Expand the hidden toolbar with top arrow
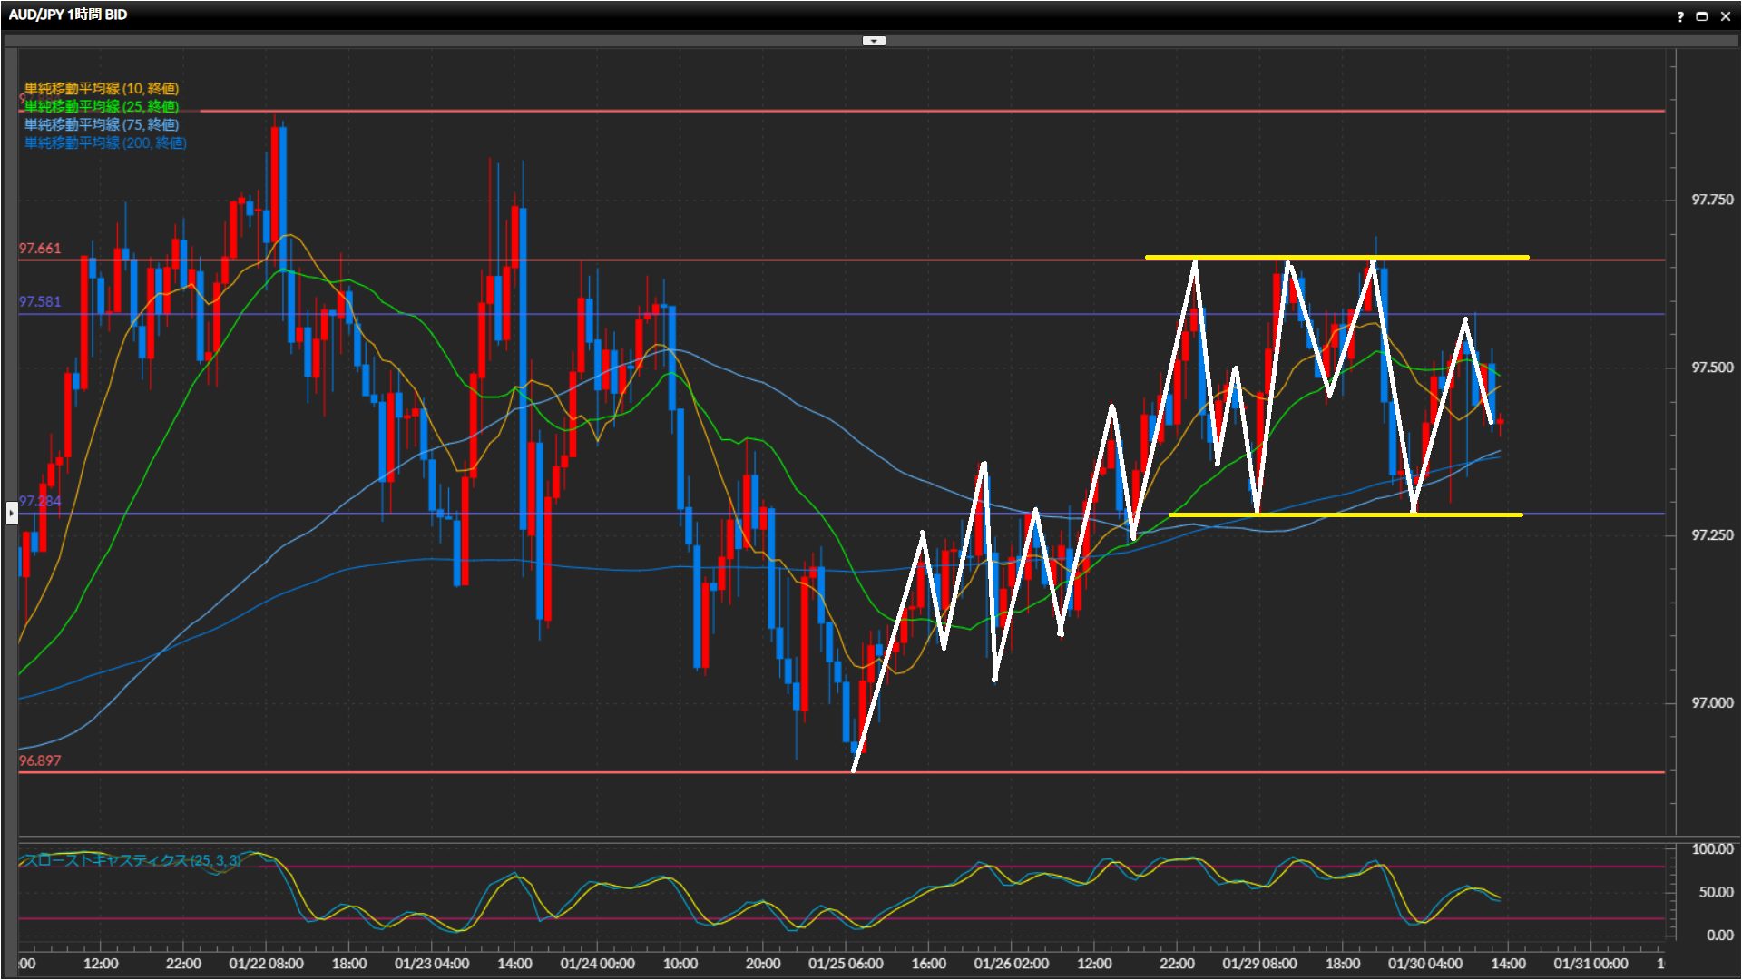The height and width of the screenshot is (980, 1742). coord(873,41)
